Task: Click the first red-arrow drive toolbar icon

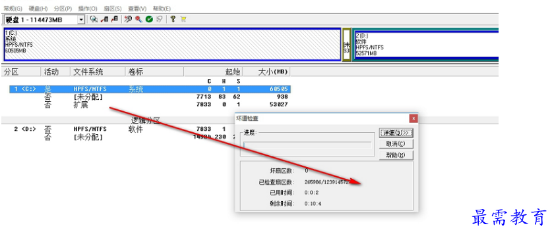Action: 104,19
